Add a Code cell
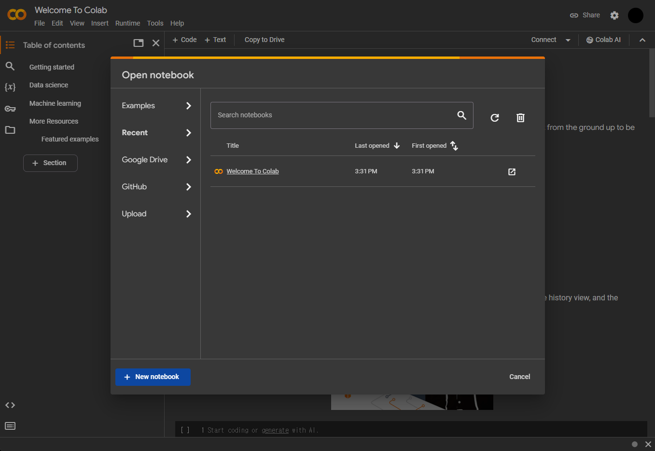 tap(184, 40)
